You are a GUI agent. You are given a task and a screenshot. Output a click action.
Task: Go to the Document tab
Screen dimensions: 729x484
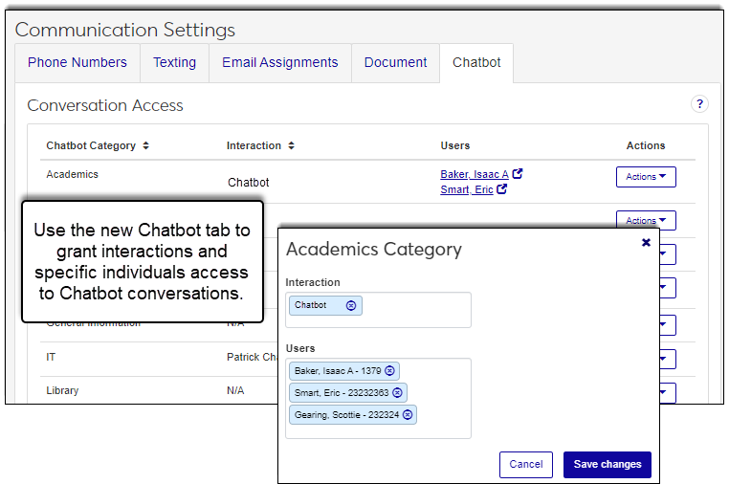pos(395,62)
